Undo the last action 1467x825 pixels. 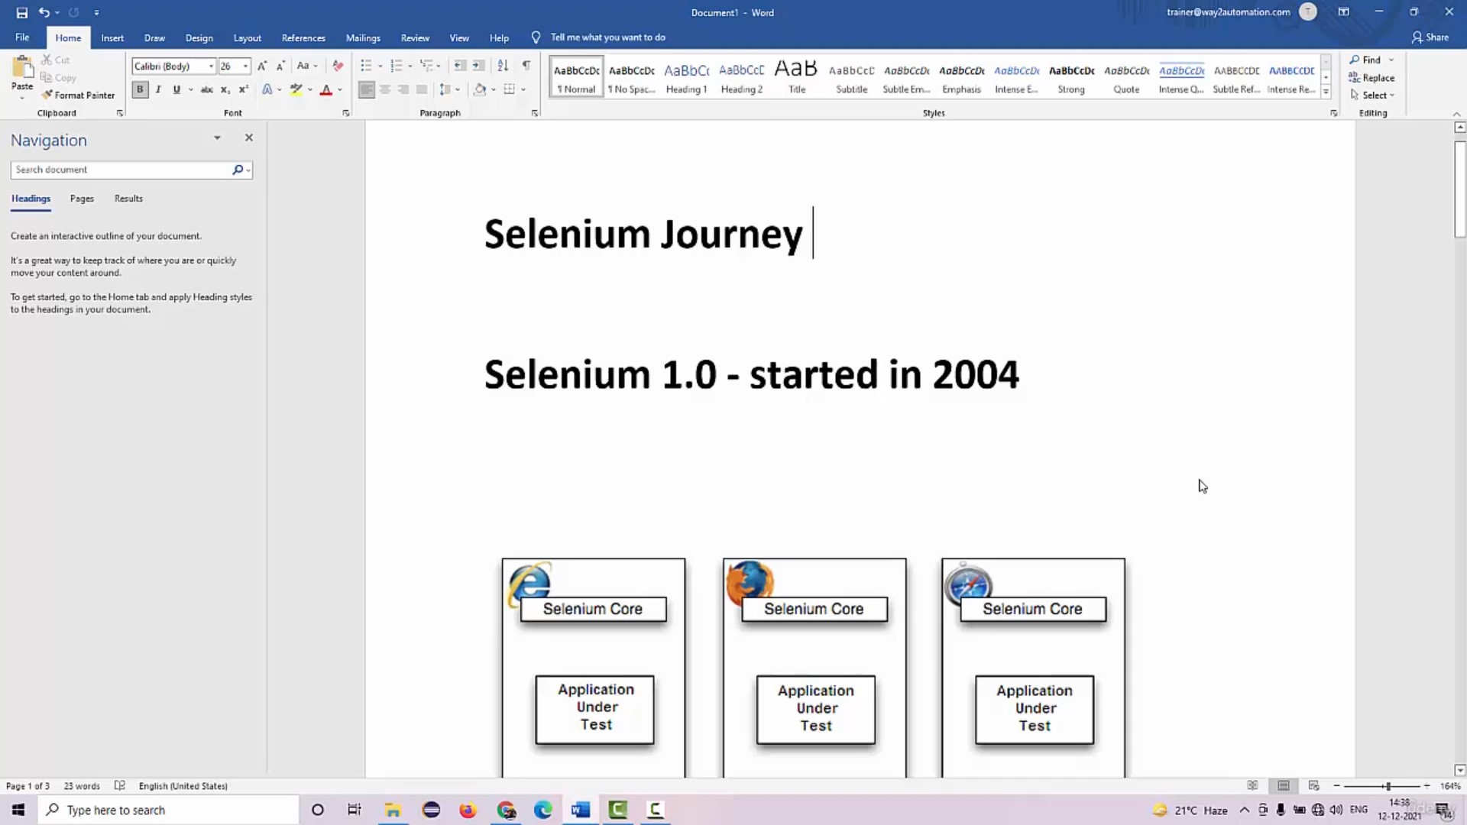(44, 12)
